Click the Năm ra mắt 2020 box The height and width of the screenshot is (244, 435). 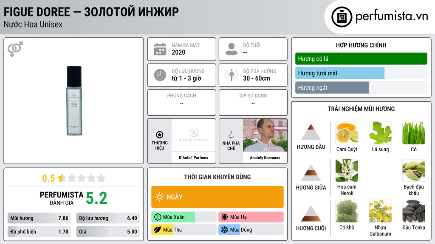pyautogui.click(x=182, y=49)
